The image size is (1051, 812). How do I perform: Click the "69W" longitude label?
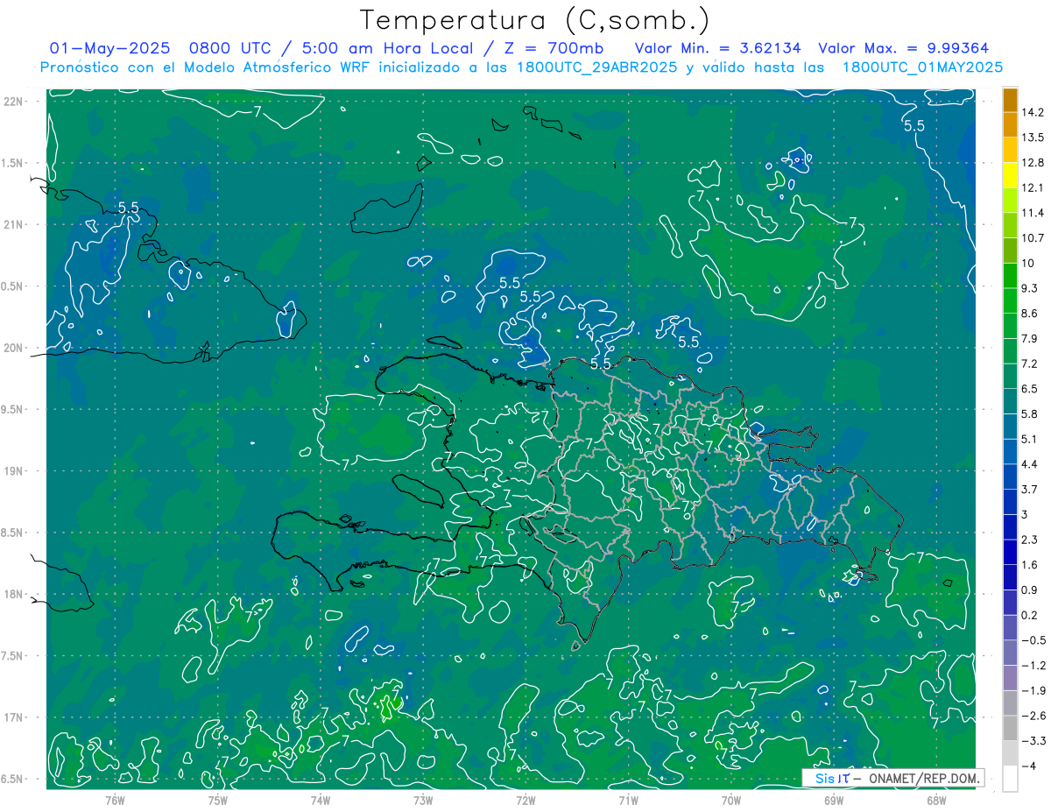point(834,800)
